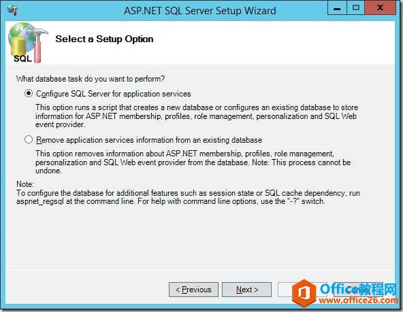403x312 pixels.
Task: Click the wizard icon in the title bar
Action: click(12, 10)
